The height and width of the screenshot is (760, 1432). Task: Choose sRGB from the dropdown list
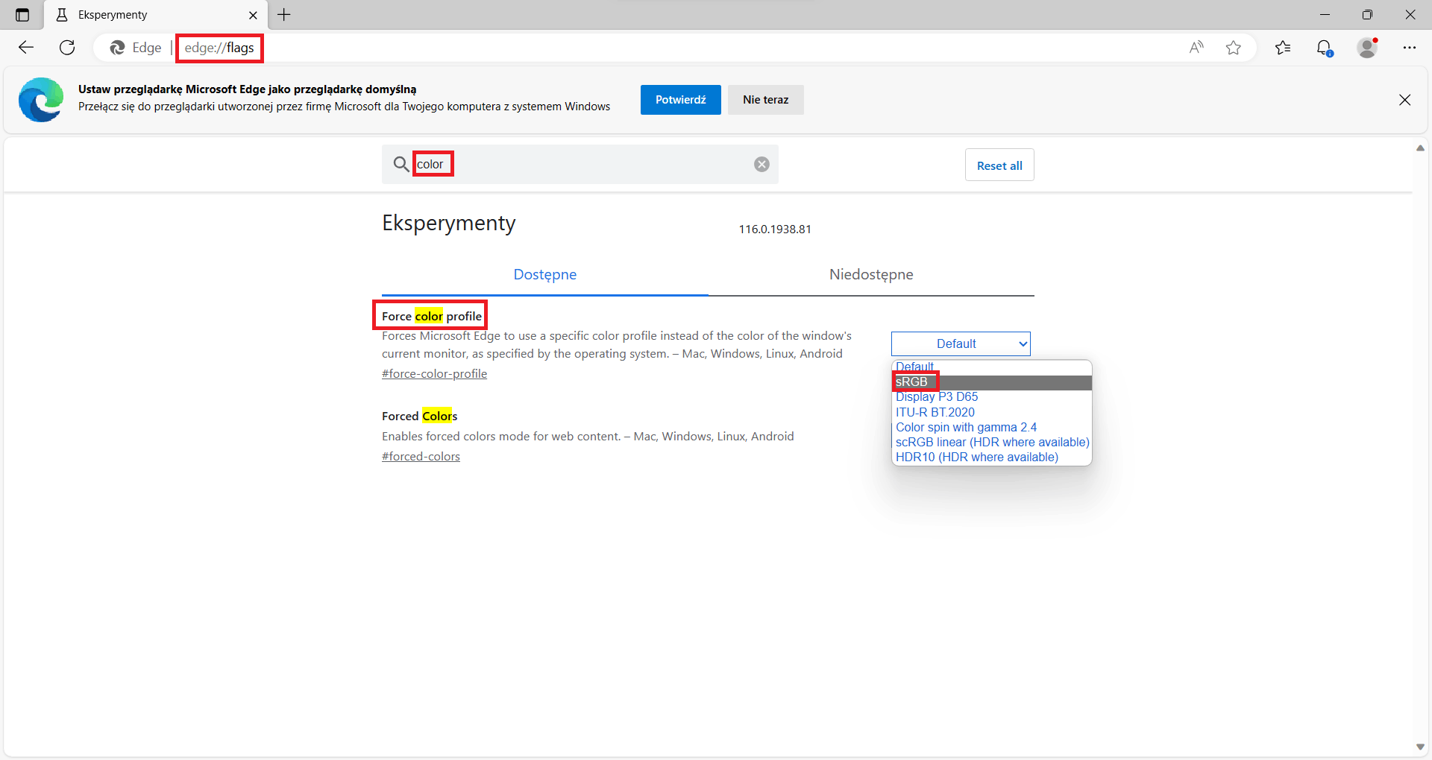991,382
